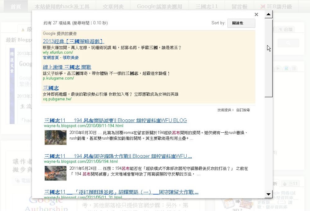Open the p.kulugame.com ad URL
This screenshot has width=310, height=211.
tap(58, 78)
